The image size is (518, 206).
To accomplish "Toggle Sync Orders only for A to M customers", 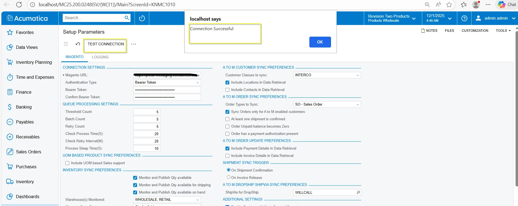I will [x=227, y=112].
